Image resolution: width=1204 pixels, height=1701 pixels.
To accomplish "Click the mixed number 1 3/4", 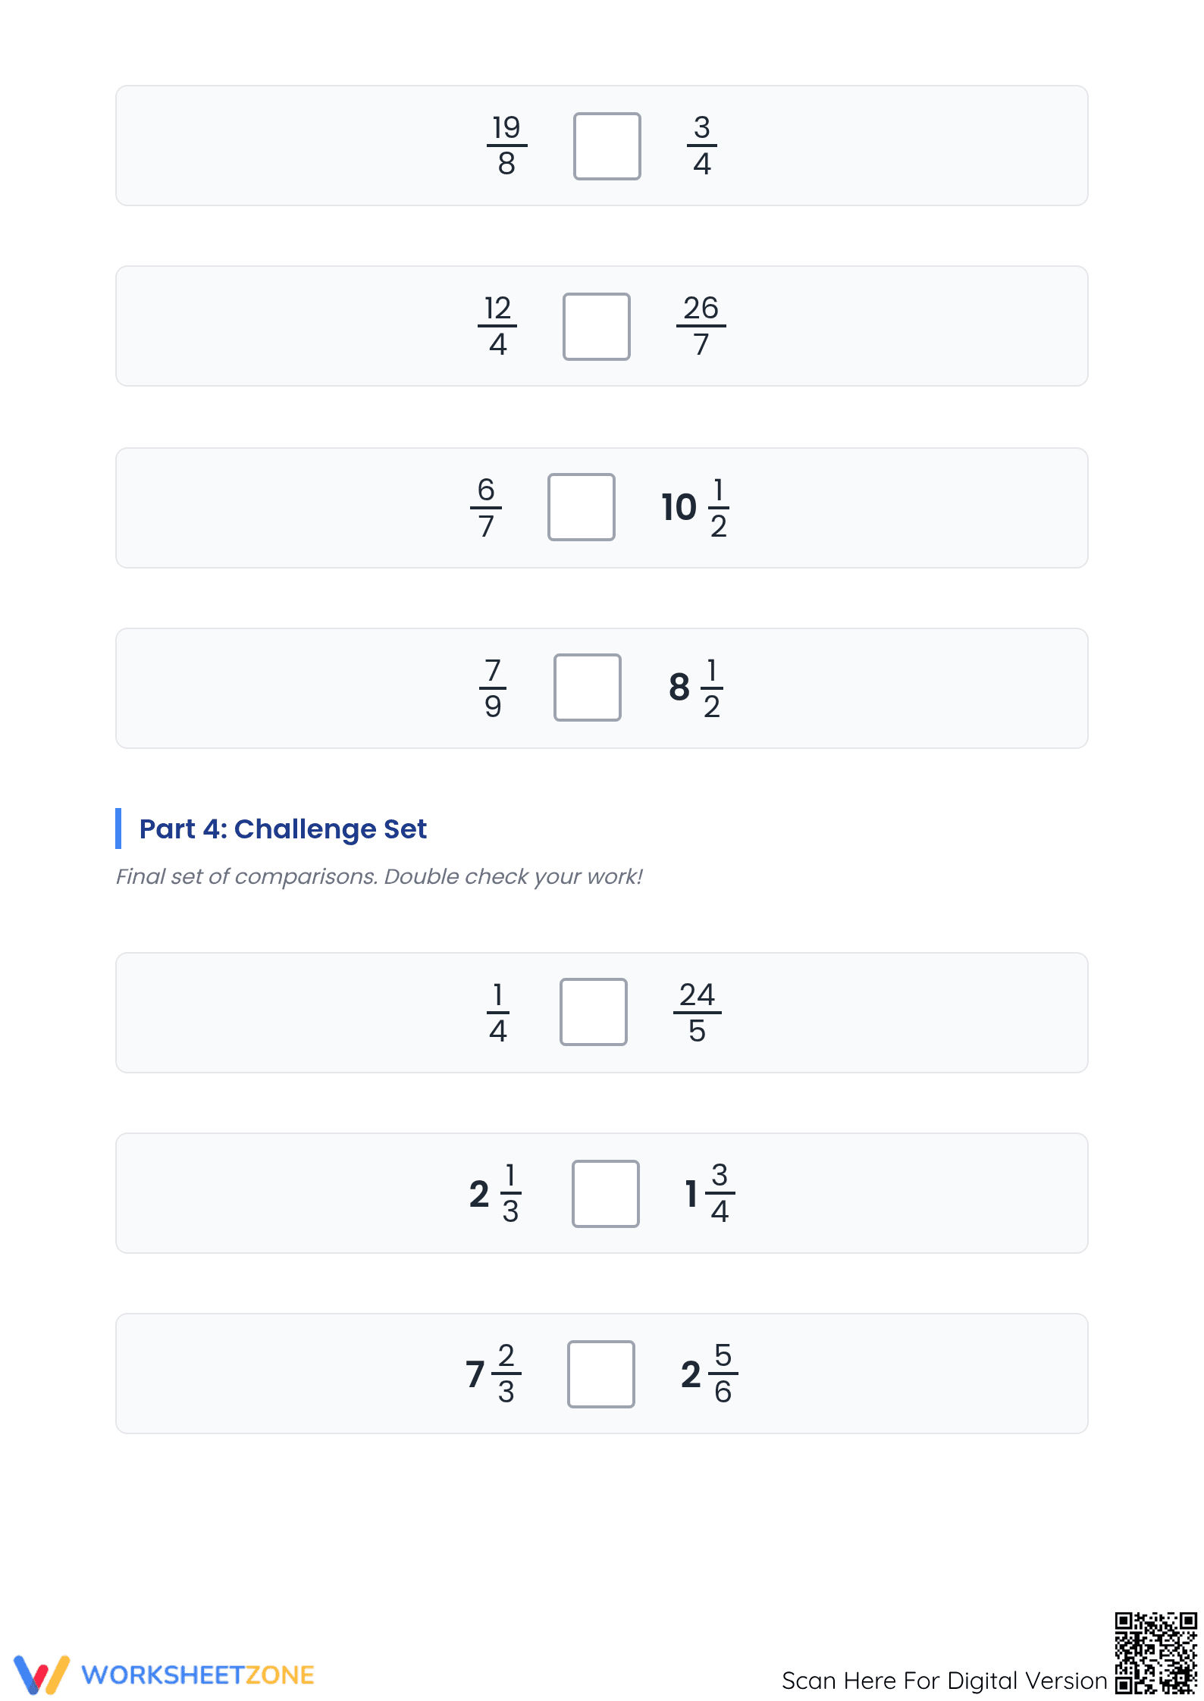I will coord(709,1193).
